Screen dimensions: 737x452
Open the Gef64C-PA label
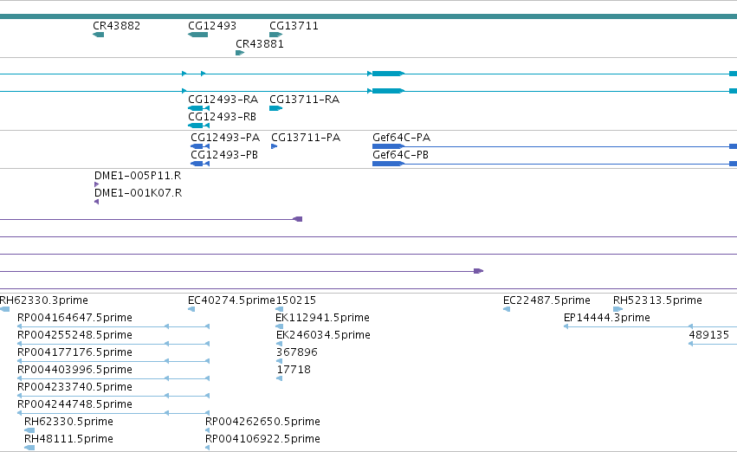(401, 138)
